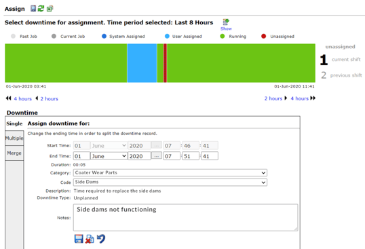The width and height of the screenshot is (365, 249).
Task: Save the downtime assignment with blue disk icon
Action: click(x=79, y=239)
